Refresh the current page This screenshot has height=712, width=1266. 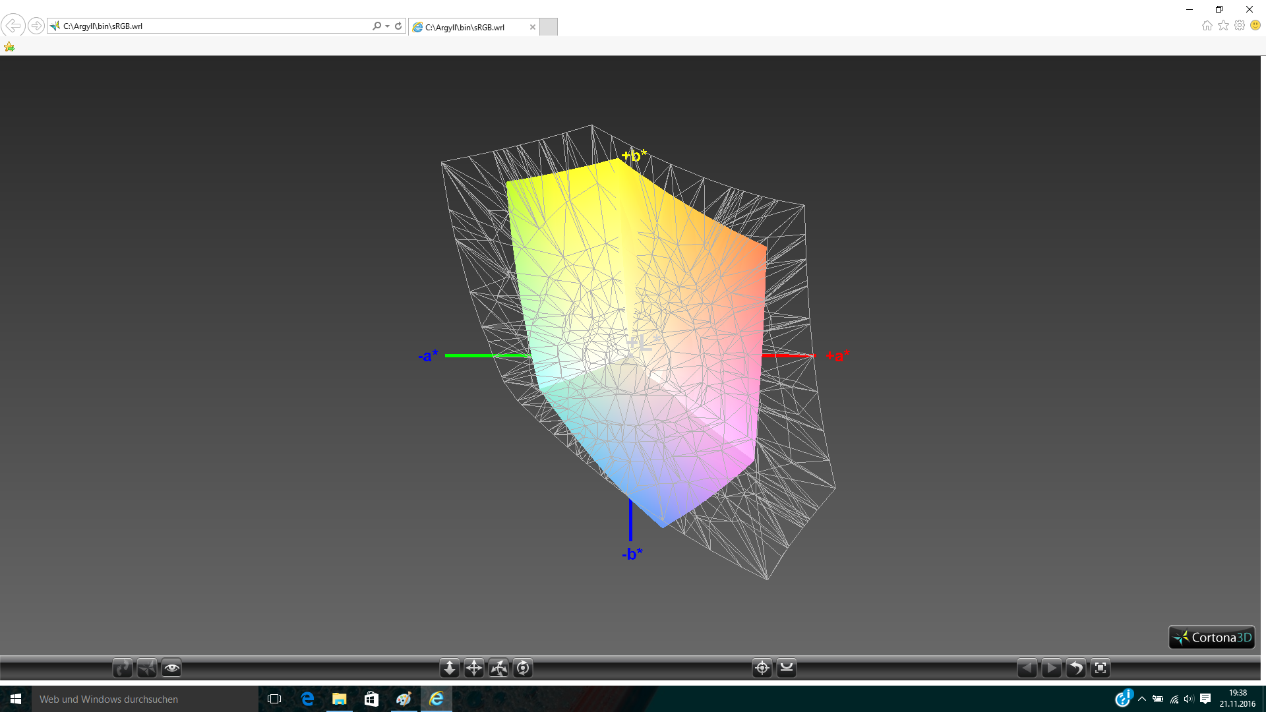tap(398, 26)
